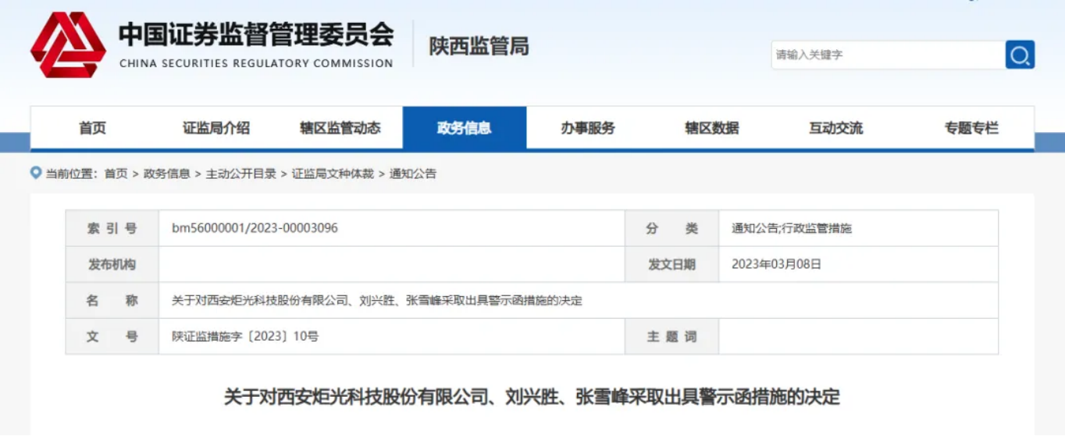This screenshot has height=436, width=1065.
Task: Navigate to 证监局文种体裁 breadcrumb link
Action: [x=333, y=173]
